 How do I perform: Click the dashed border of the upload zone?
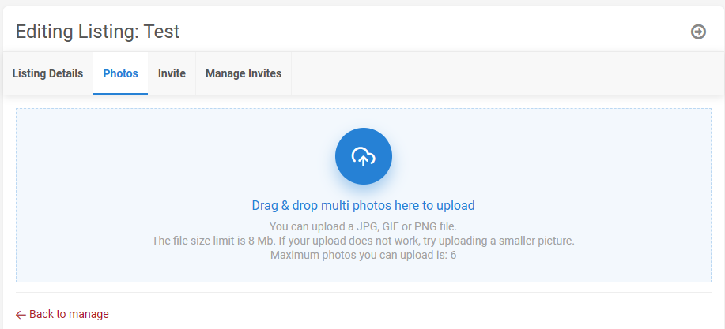[x=363, y=109]
